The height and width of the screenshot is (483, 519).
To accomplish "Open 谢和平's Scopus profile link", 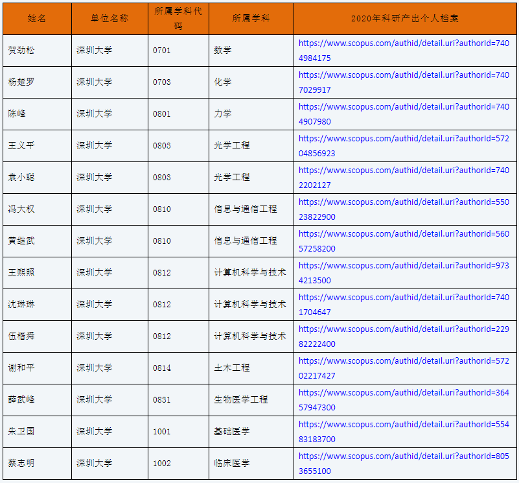I will point(404,361).
